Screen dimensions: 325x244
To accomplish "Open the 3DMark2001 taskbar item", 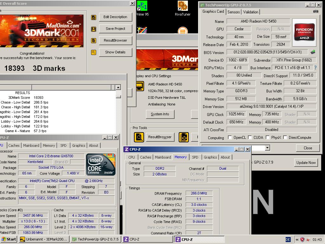I will coord(44,239).
